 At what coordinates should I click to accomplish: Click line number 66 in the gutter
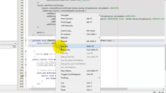point(22,32)
